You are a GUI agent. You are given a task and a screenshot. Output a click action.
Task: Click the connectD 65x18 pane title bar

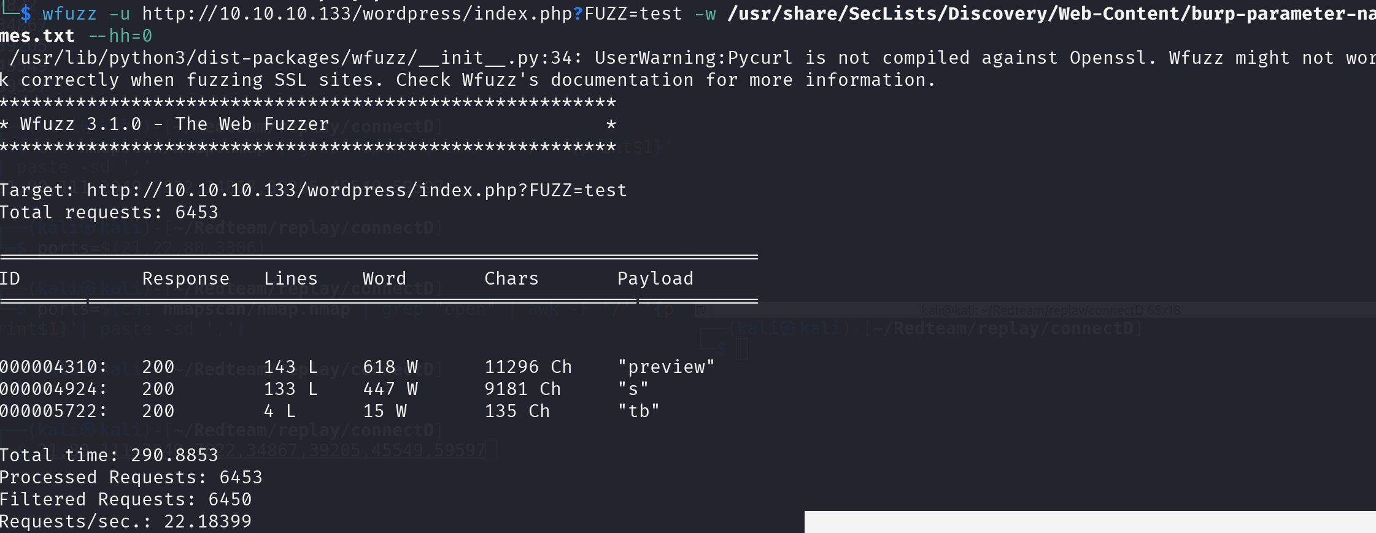click(1049, 310)
